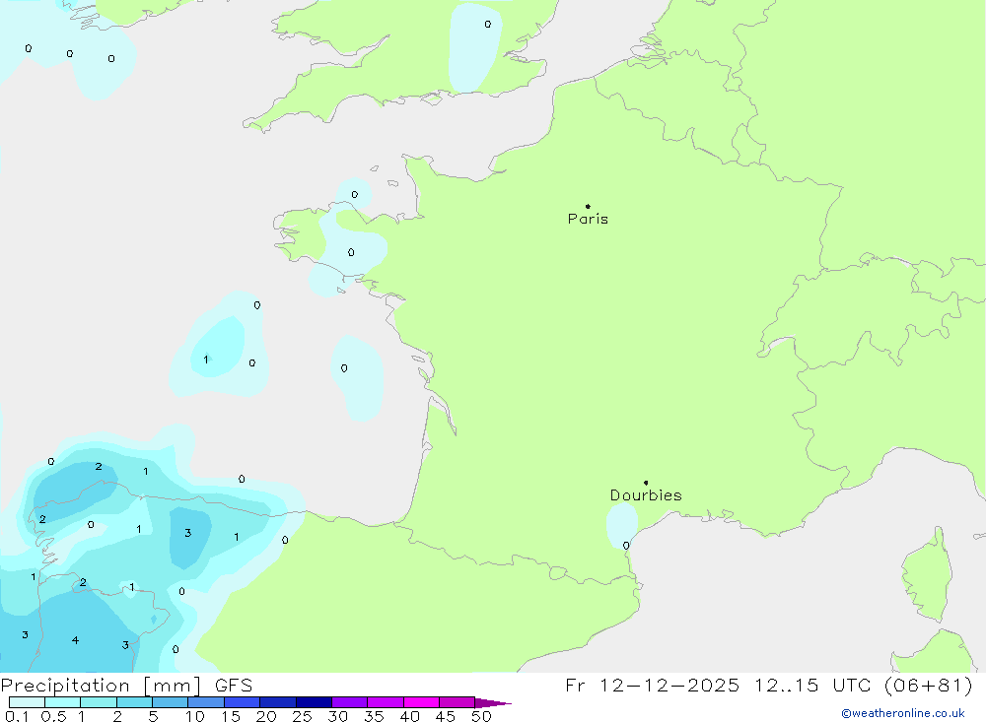Screen dimensions: 986x722
Task: Click the legend label '0.5'
Action: click(x=53, y=716)
